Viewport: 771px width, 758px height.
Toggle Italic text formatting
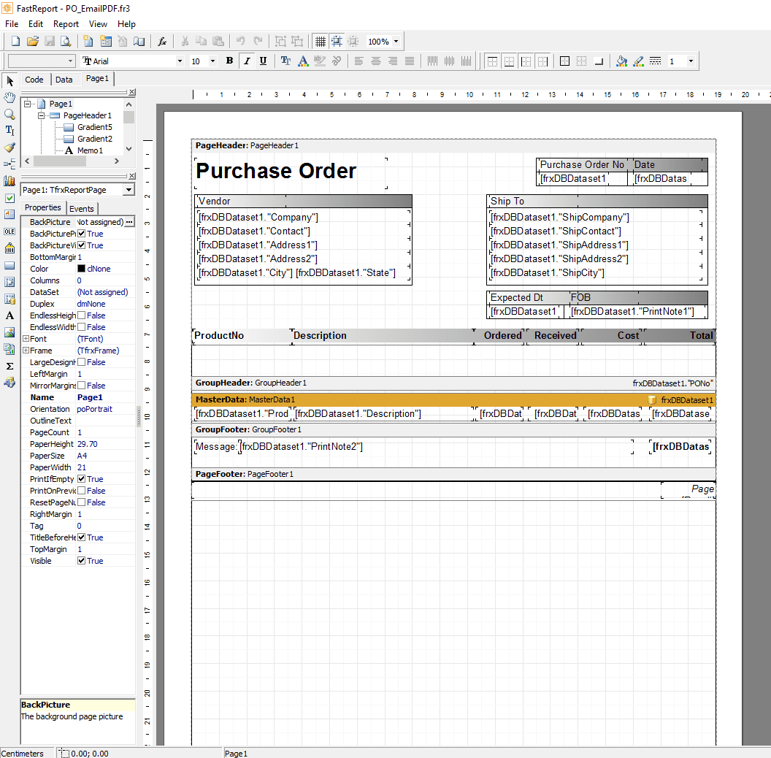coord(247,61)
